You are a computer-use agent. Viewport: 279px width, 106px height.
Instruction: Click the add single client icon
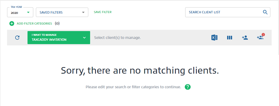[245, 38]
